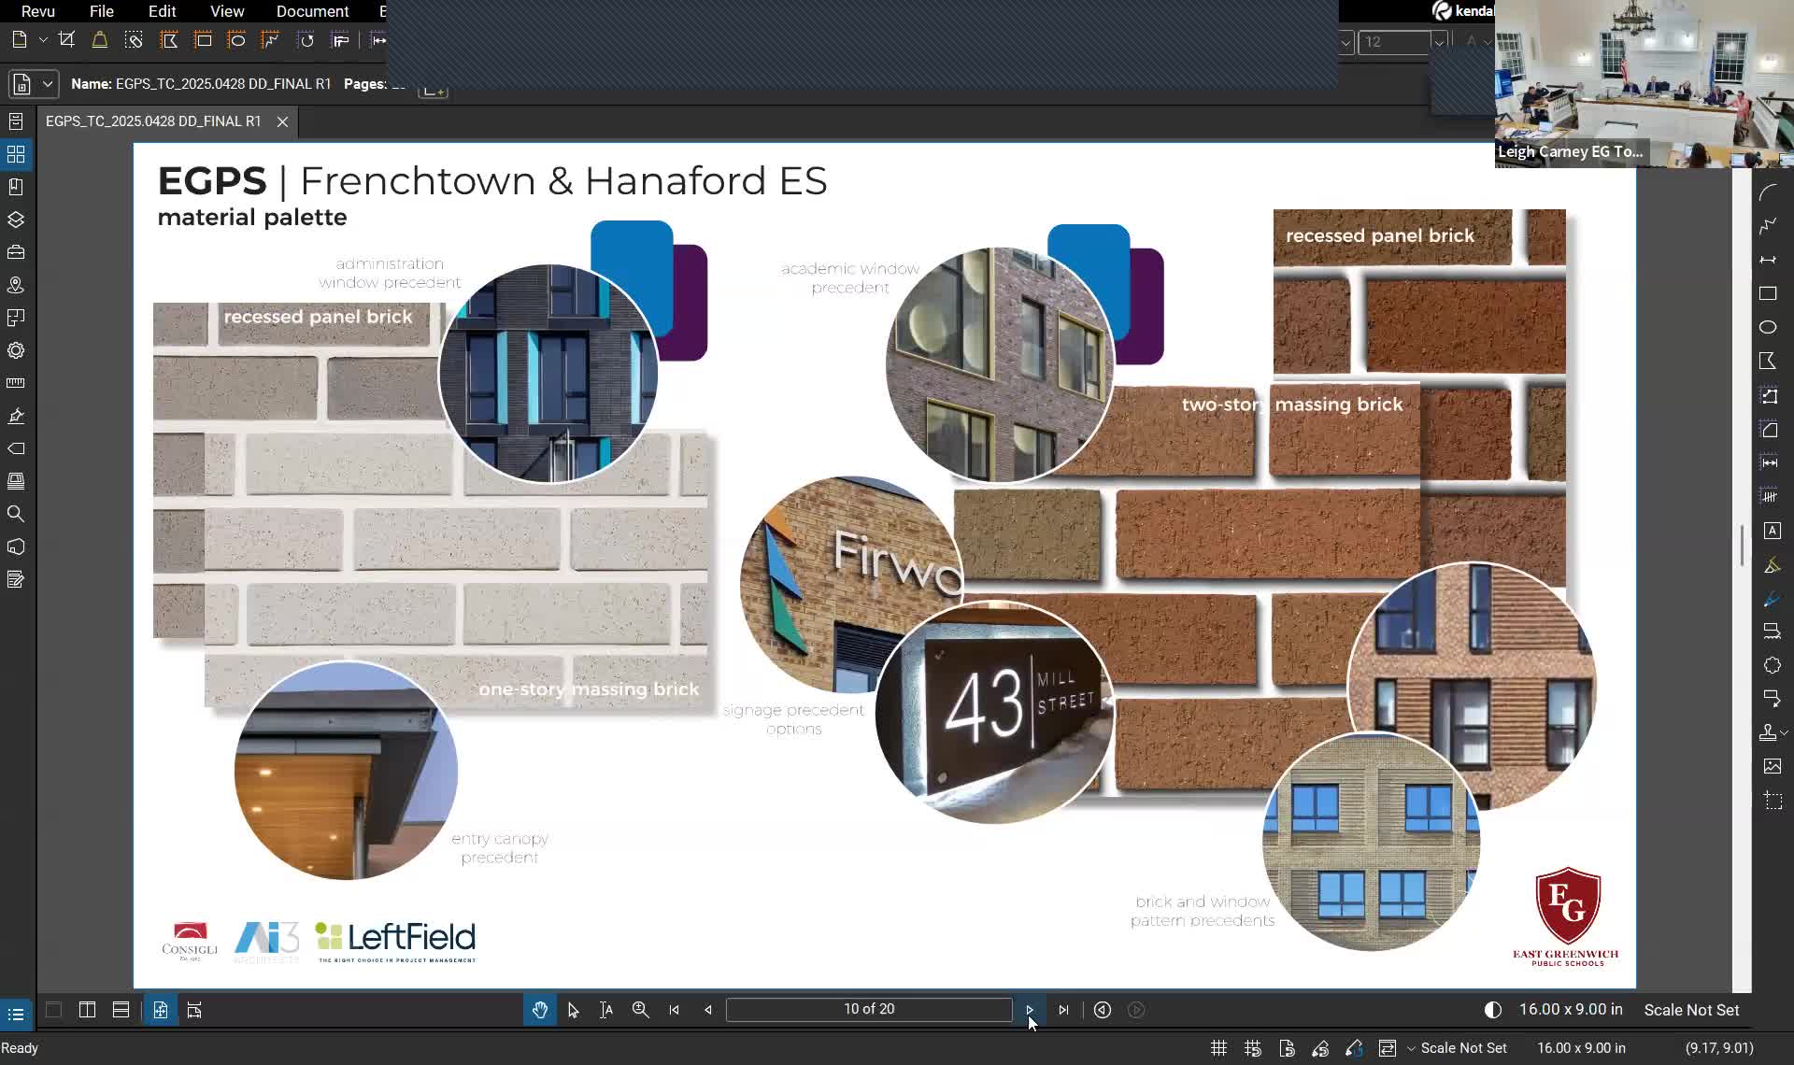
Task: Go to the last page
Action: pos(1063,1010)
